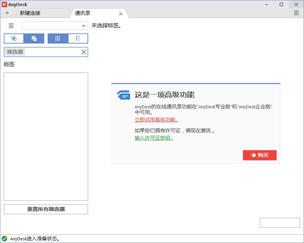The width and height of the screenshot is (304, 243).
Task: Open the tag selection dropdown
Action: pos(83,26)
